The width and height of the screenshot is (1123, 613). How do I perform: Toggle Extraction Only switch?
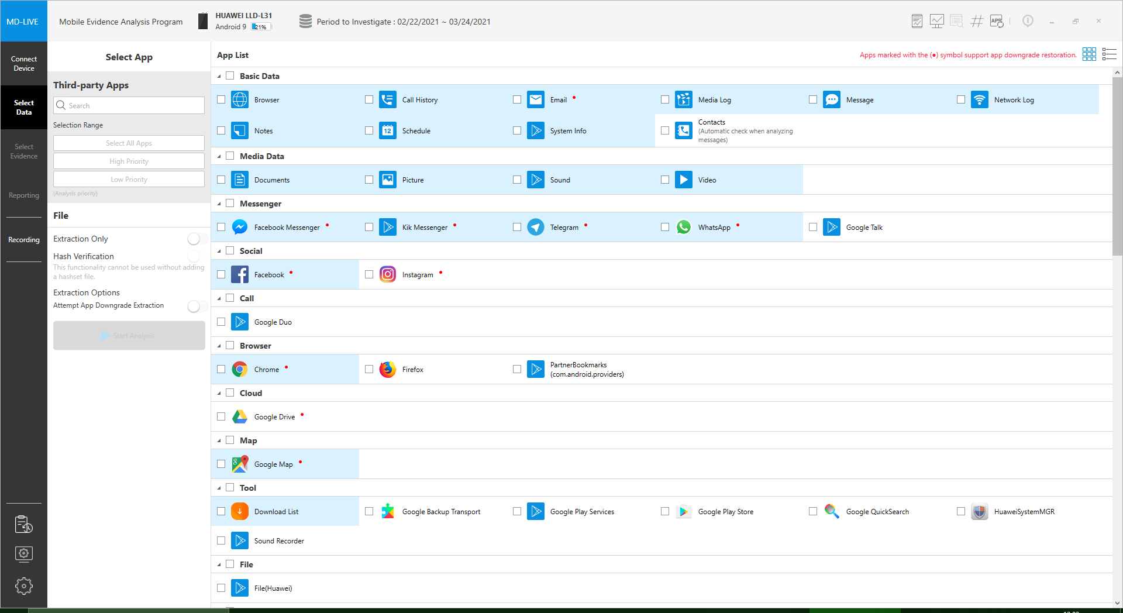coord(197,239)
